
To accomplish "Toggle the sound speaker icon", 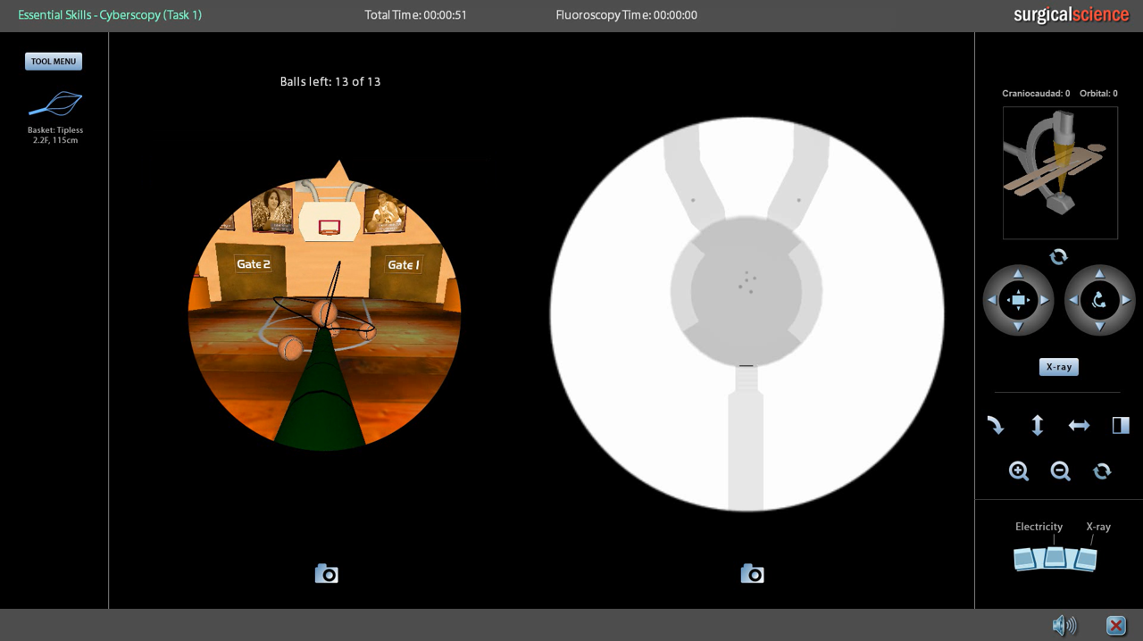I will click(1064, 626).
